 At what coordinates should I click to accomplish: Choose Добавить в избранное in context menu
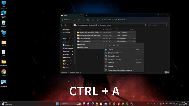(124, 53)
